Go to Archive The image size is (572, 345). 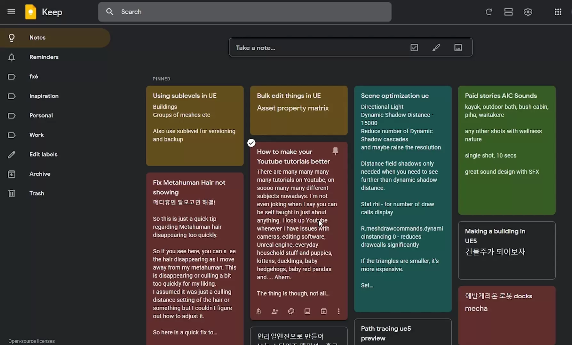coord(55,174)
